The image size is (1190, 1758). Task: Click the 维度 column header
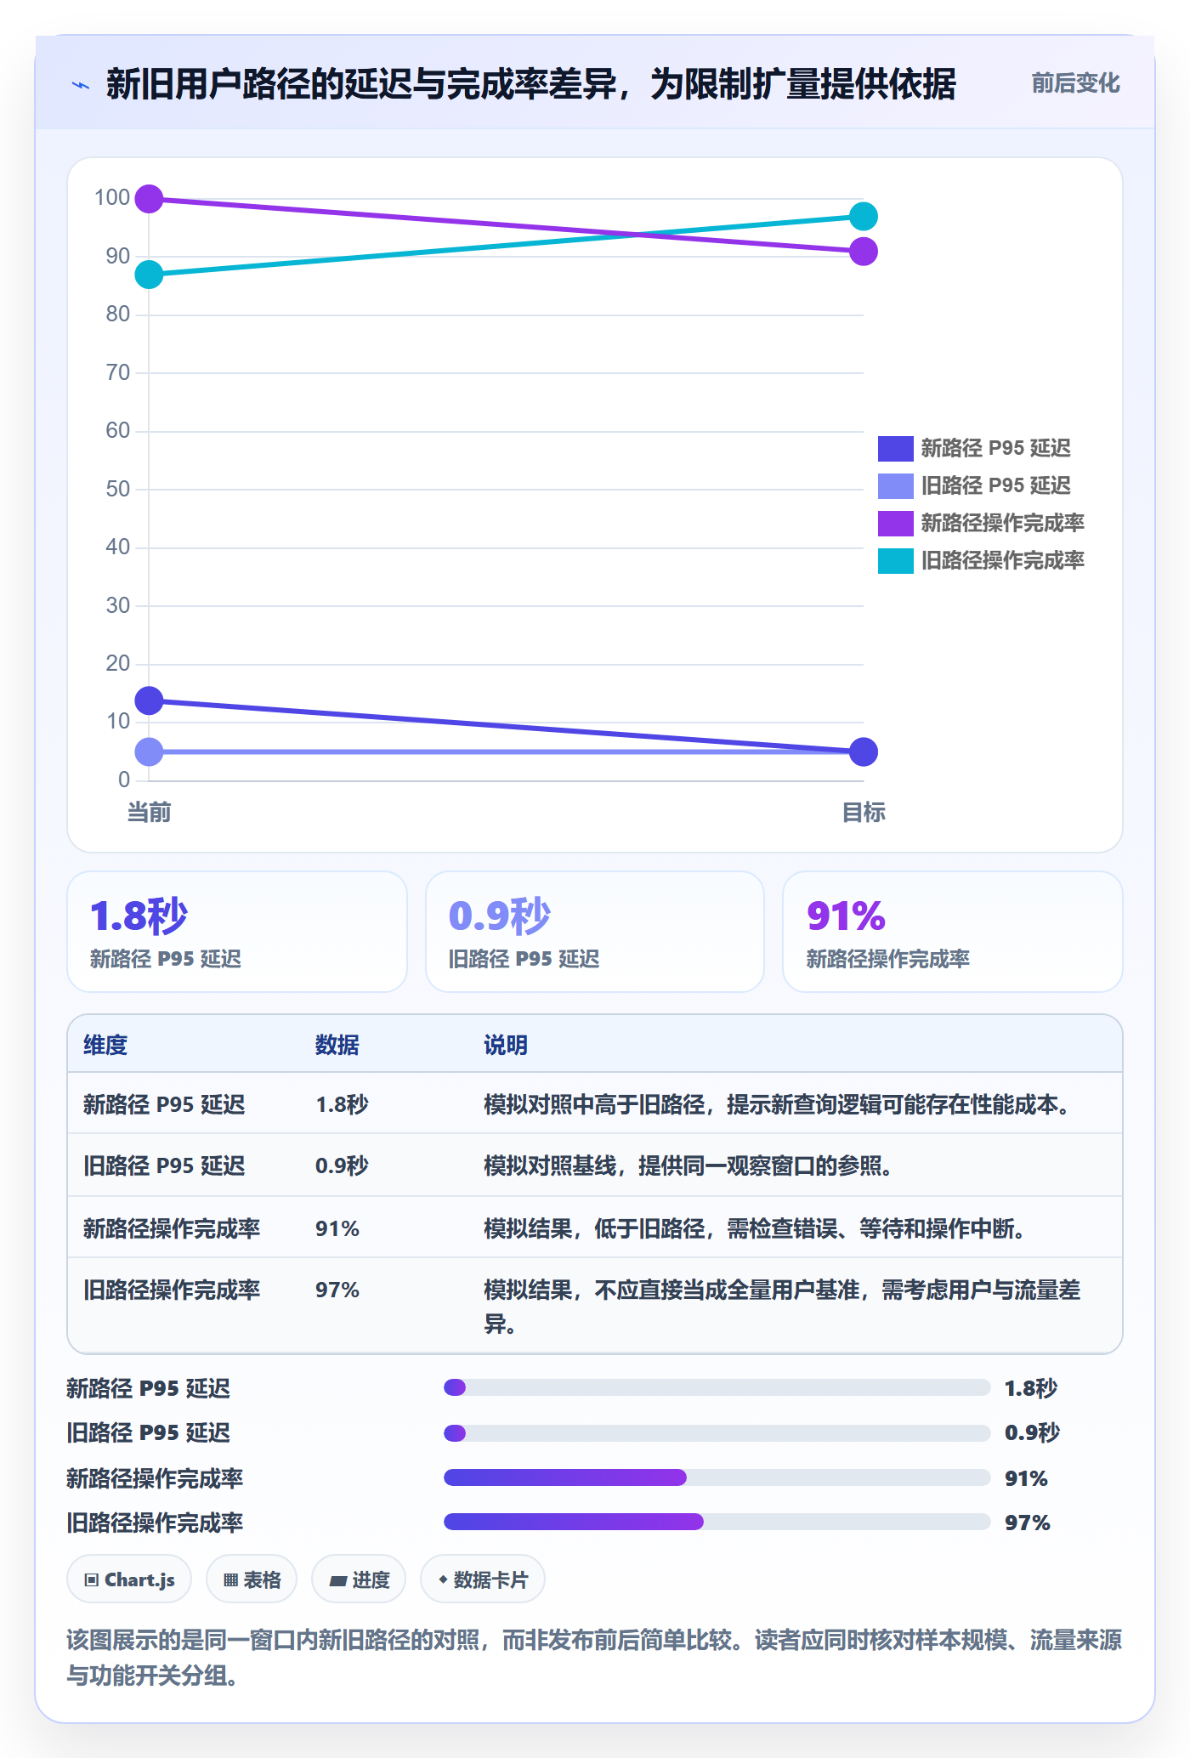(105, 1045)
